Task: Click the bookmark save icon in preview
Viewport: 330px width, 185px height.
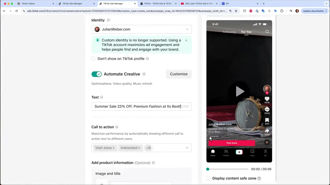Action: [267, 120]
